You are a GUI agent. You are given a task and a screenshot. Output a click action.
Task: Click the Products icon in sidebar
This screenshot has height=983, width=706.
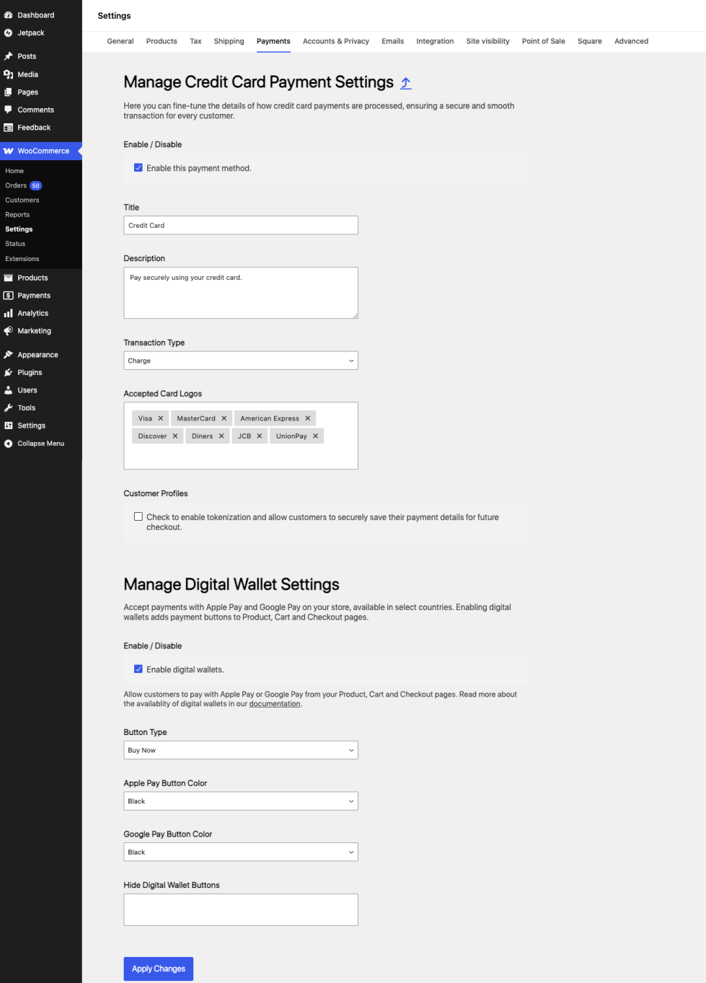(9, 278)
